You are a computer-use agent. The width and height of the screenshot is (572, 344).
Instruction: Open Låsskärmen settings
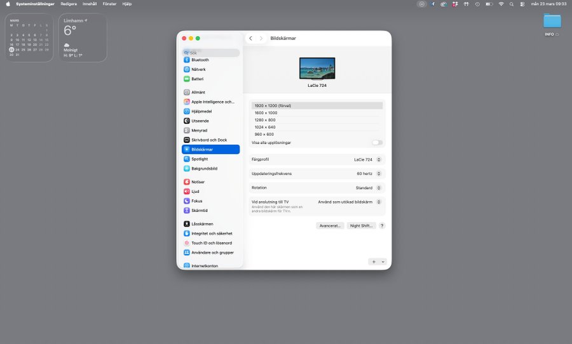tap(202, 224)
